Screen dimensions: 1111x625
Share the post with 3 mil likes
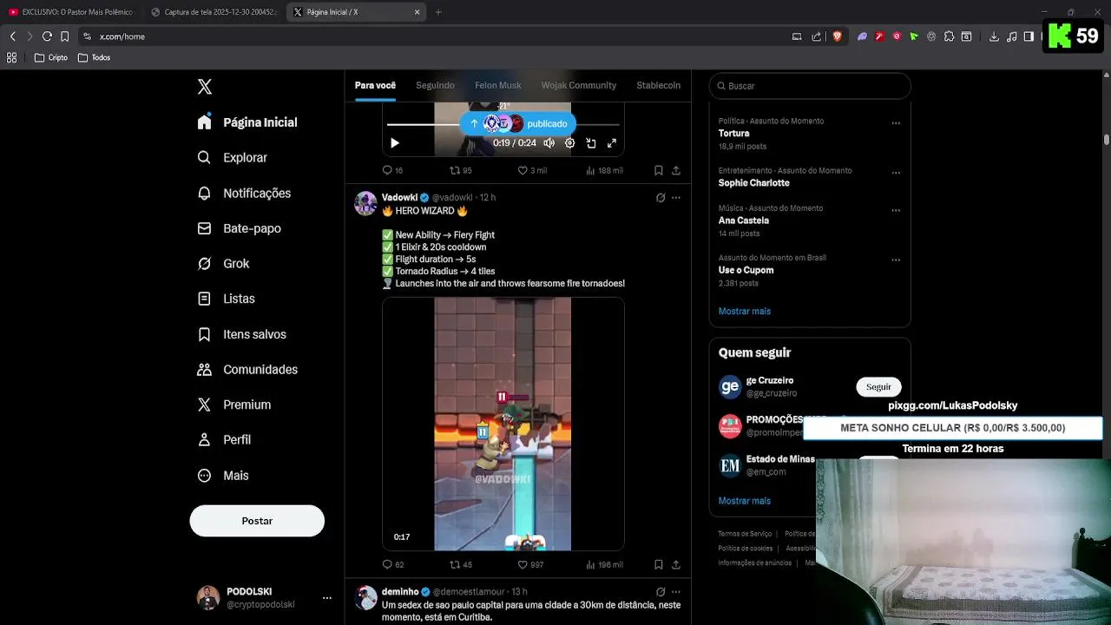click(x=676, y=170)
